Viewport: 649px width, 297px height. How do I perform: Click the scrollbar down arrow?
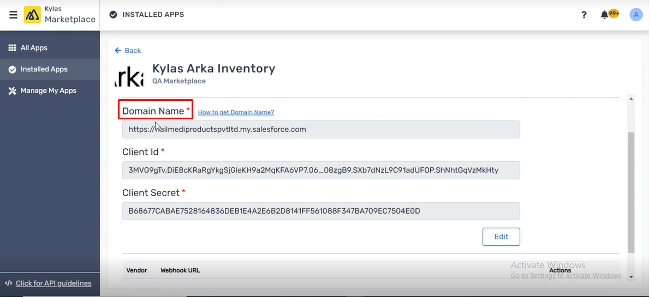[631, 277]
